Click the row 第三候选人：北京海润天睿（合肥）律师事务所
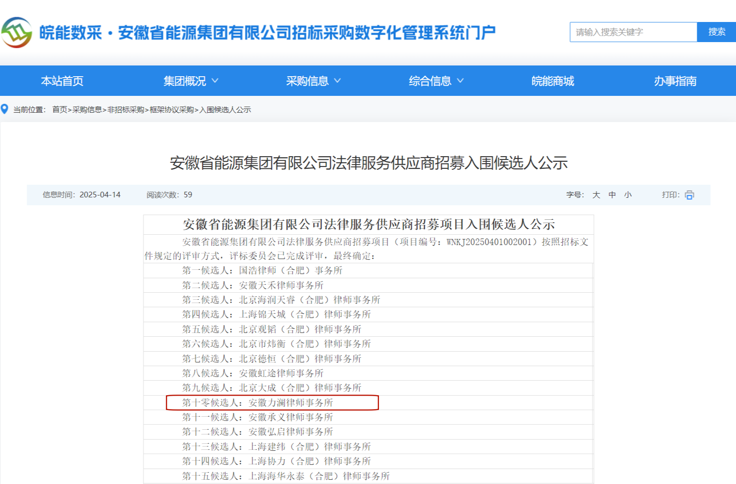Image resolution: width=736 pixels, height=484 pixels. (x=368, y=300)
